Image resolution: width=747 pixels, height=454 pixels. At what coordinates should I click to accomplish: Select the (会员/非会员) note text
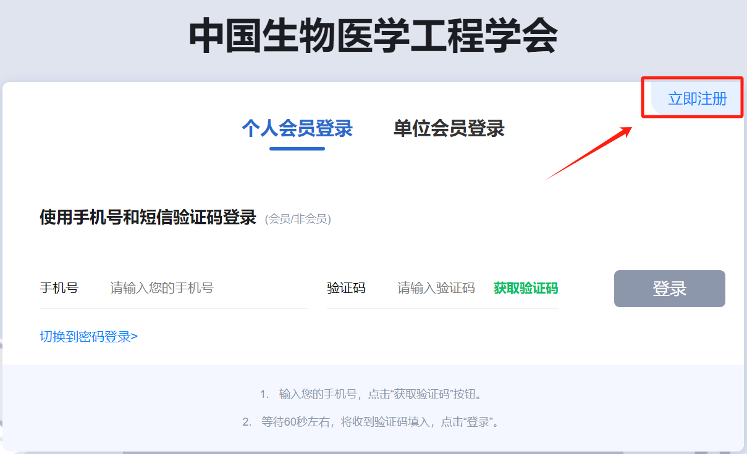click(x=298, y=219)
